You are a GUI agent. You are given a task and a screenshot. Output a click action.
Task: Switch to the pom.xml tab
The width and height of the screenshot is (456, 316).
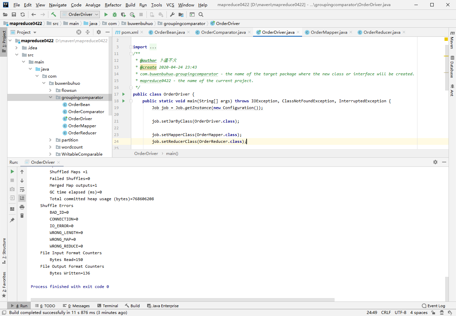pyautogui.click(x=130, y=32)
